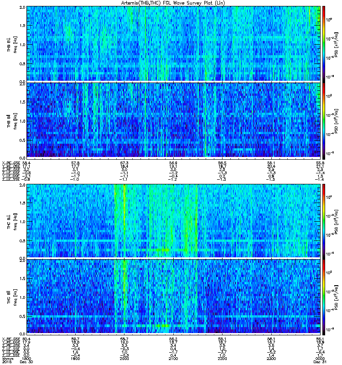Click the 'THC B⊥ freq [Hz]' y-axis label

[x=12, y=222]
